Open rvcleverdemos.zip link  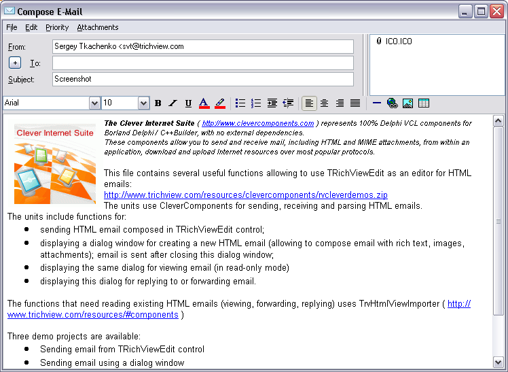tap(246, 195)
